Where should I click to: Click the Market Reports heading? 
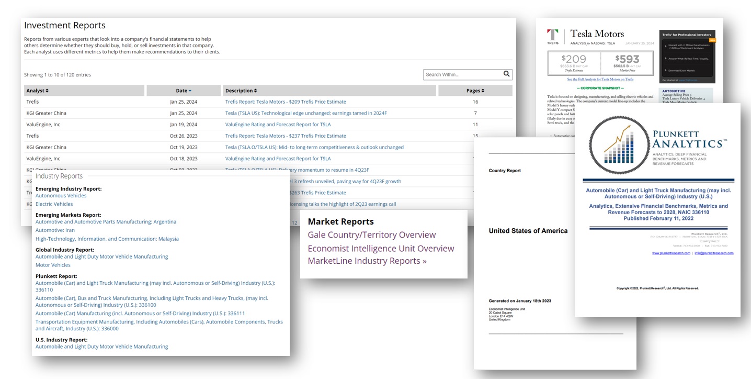click(x=340, y=221)
